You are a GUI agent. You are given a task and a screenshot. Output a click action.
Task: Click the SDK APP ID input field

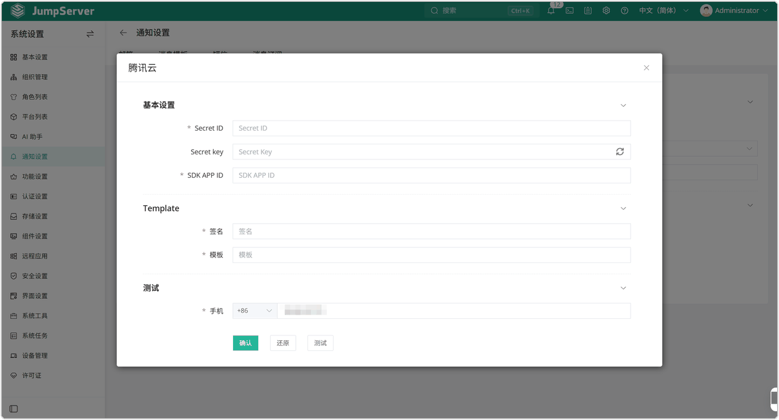point(432,175)
